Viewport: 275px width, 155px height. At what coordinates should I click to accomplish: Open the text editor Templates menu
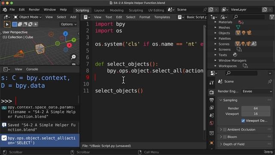coord(162,17)
